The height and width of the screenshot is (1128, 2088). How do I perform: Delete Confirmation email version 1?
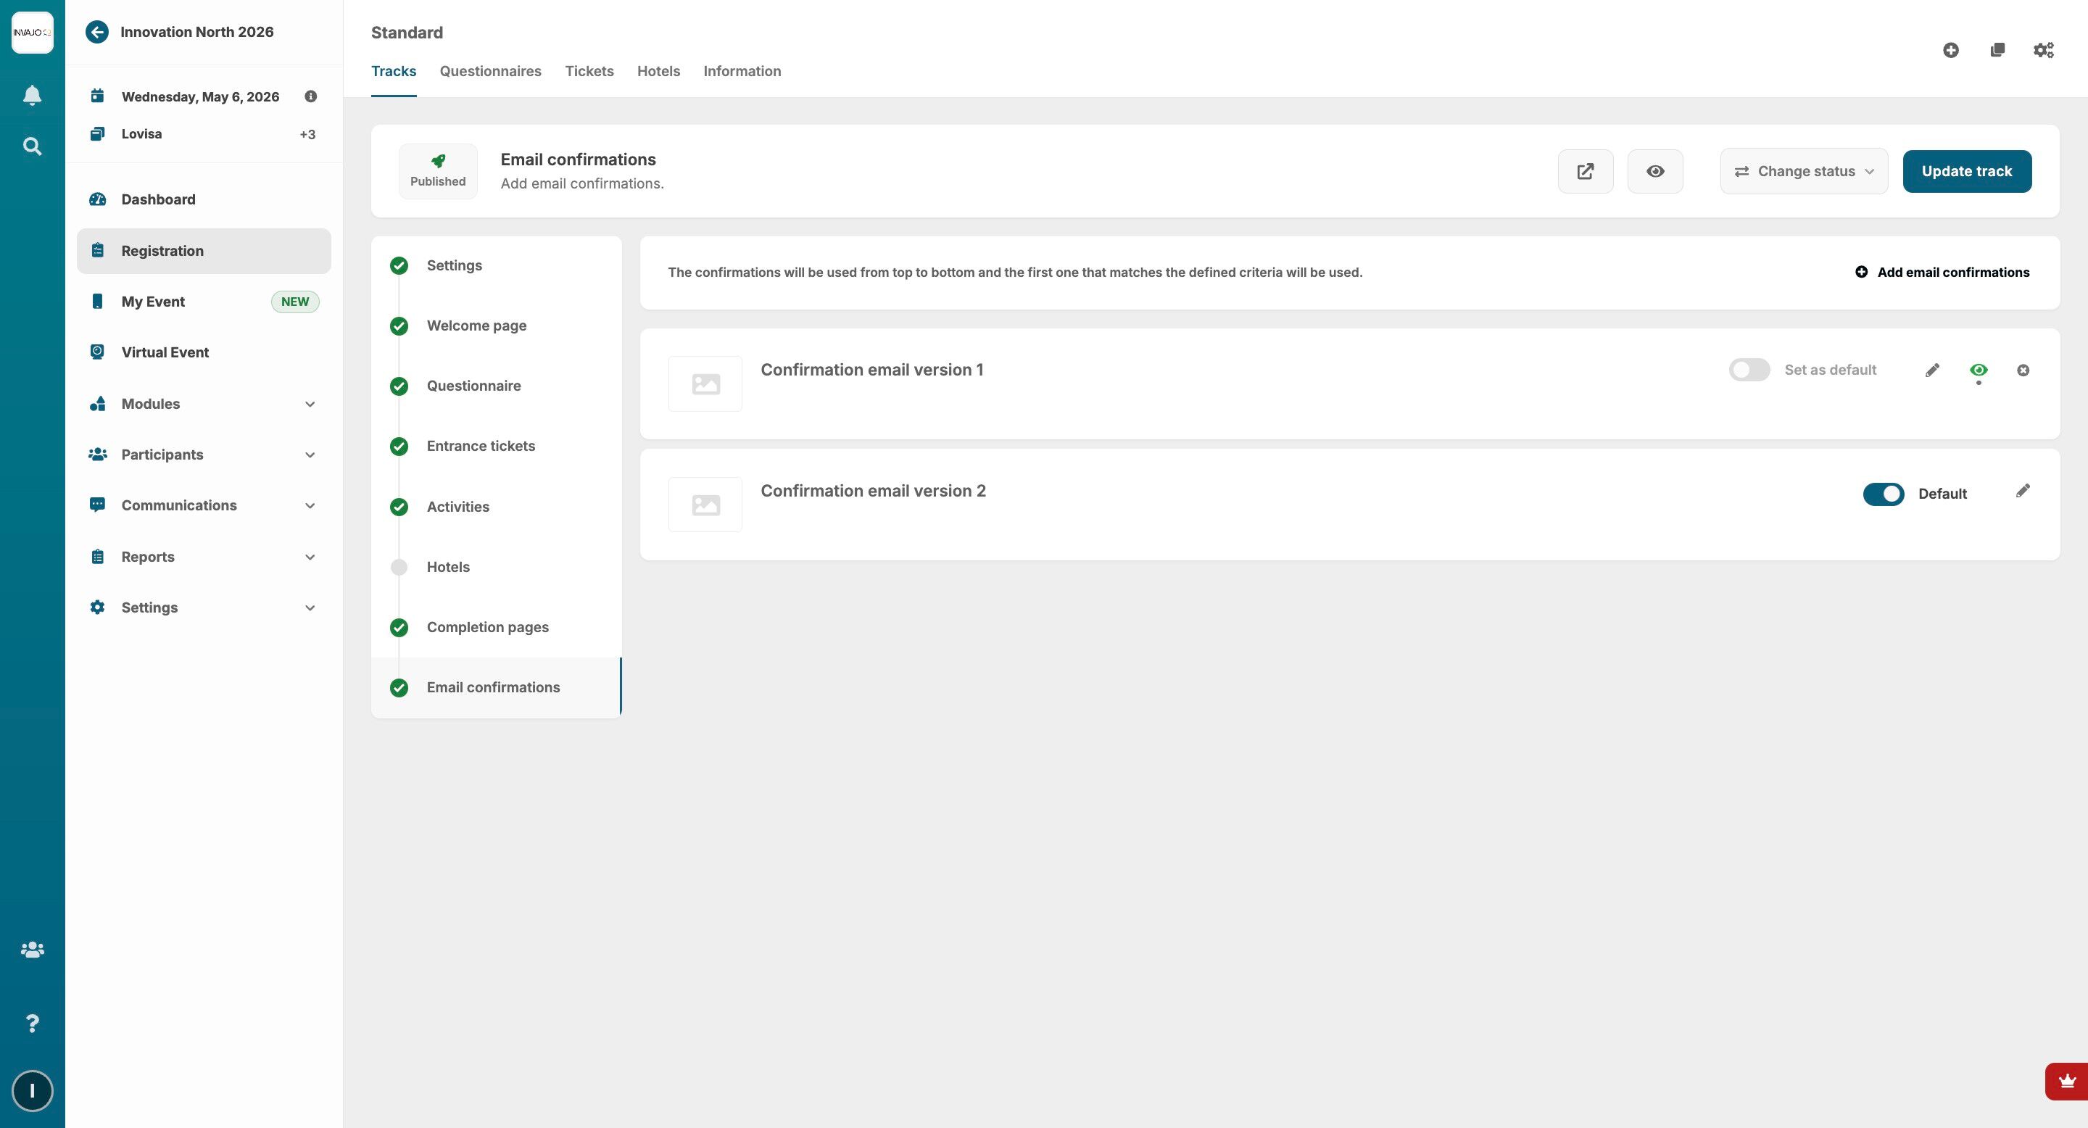pyautogui.click(x=2022, y=370)
